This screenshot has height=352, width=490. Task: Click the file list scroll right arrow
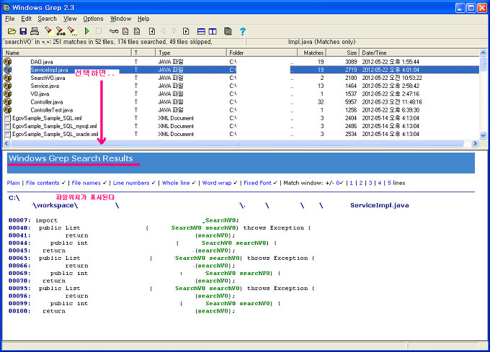point(475,143)
